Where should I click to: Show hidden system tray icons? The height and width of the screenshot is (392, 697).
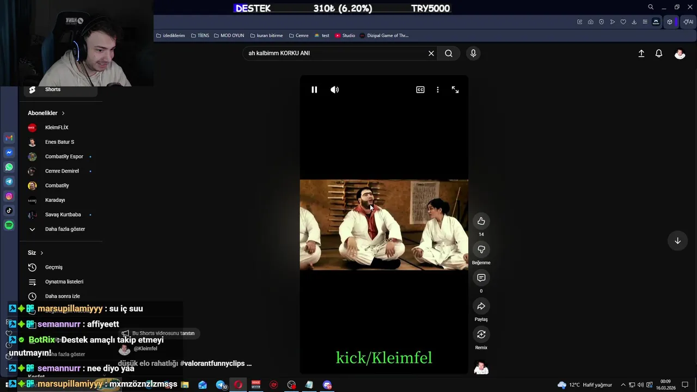click(x=623, y=385)
